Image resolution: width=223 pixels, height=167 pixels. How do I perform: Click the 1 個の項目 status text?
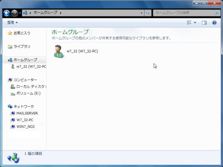pos(33,154)
